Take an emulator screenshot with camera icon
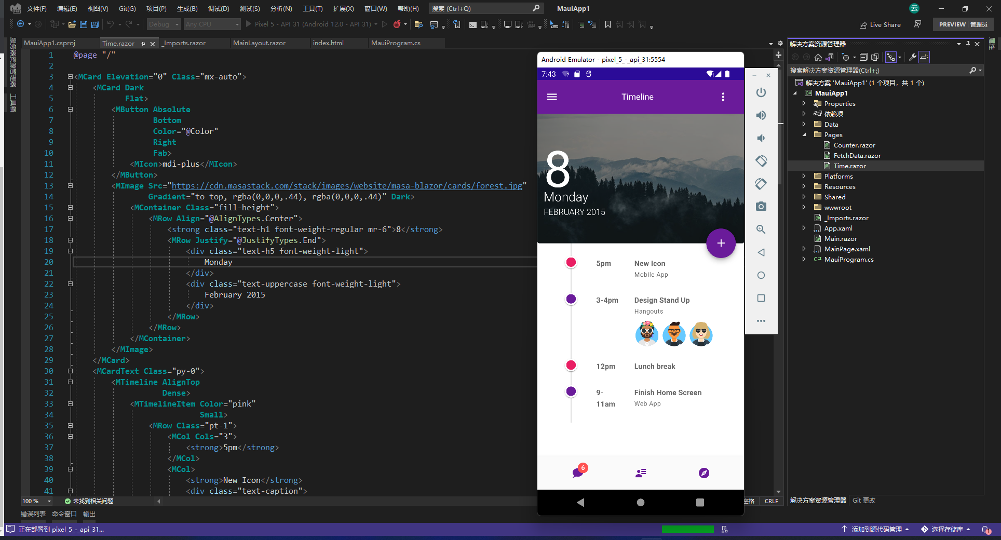Viewport: 1001px width, 540px height. [x=761, y=207]
